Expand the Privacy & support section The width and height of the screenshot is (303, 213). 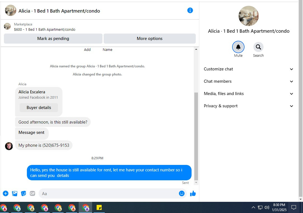[x=248, y=106]
